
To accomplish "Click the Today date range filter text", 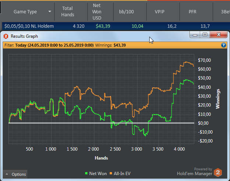I will pos(55,45).
